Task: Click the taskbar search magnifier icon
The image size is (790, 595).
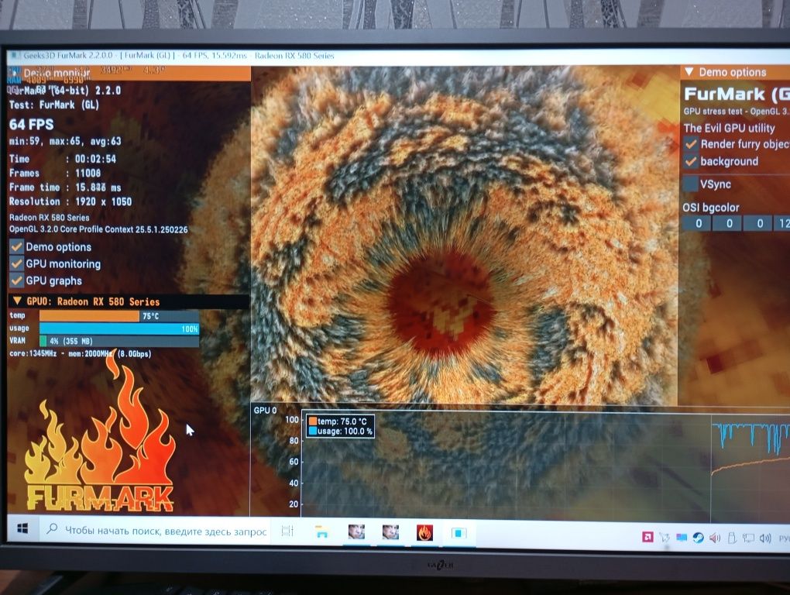Action: (x=51, y=528)
